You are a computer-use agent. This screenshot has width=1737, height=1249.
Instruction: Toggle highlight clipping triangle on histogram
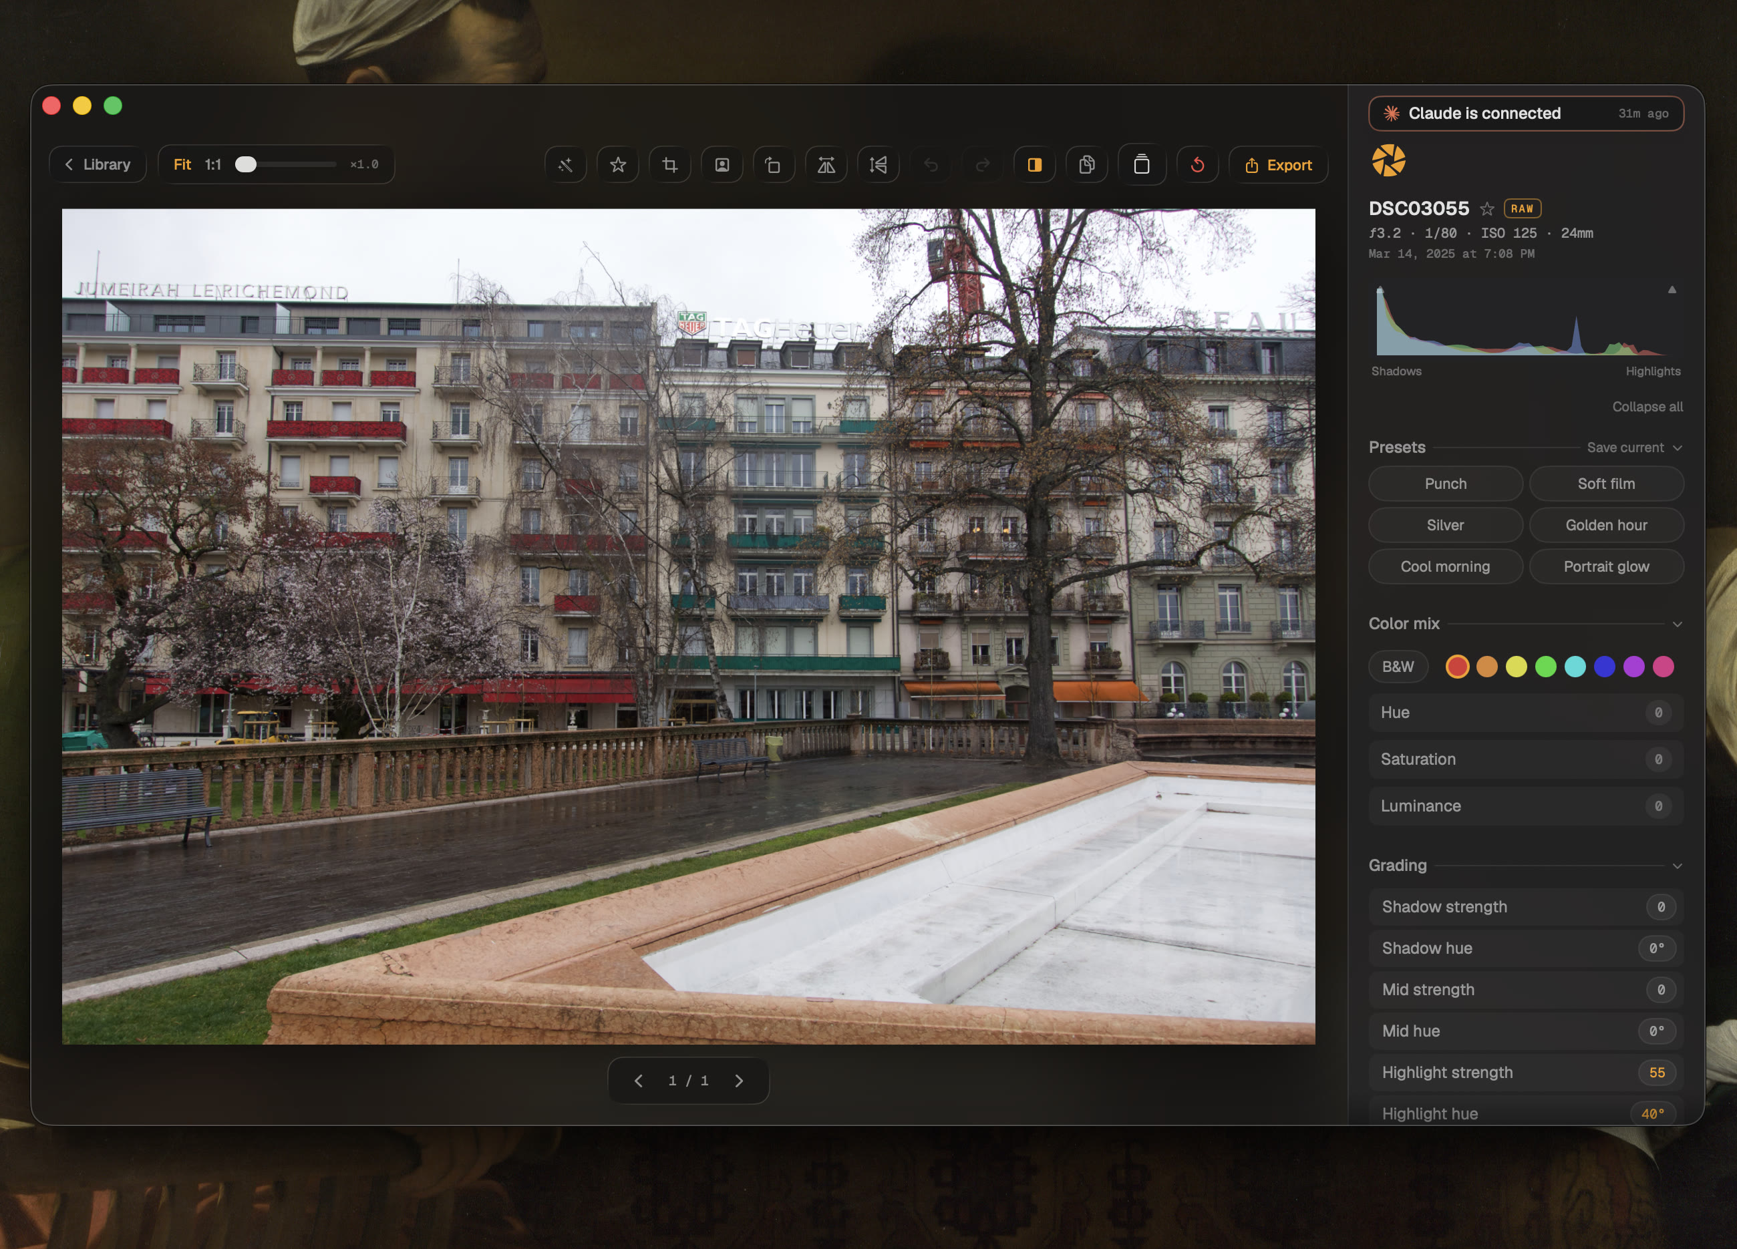1672,289
